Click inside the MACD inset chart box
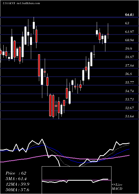 (x=76, y=180)
